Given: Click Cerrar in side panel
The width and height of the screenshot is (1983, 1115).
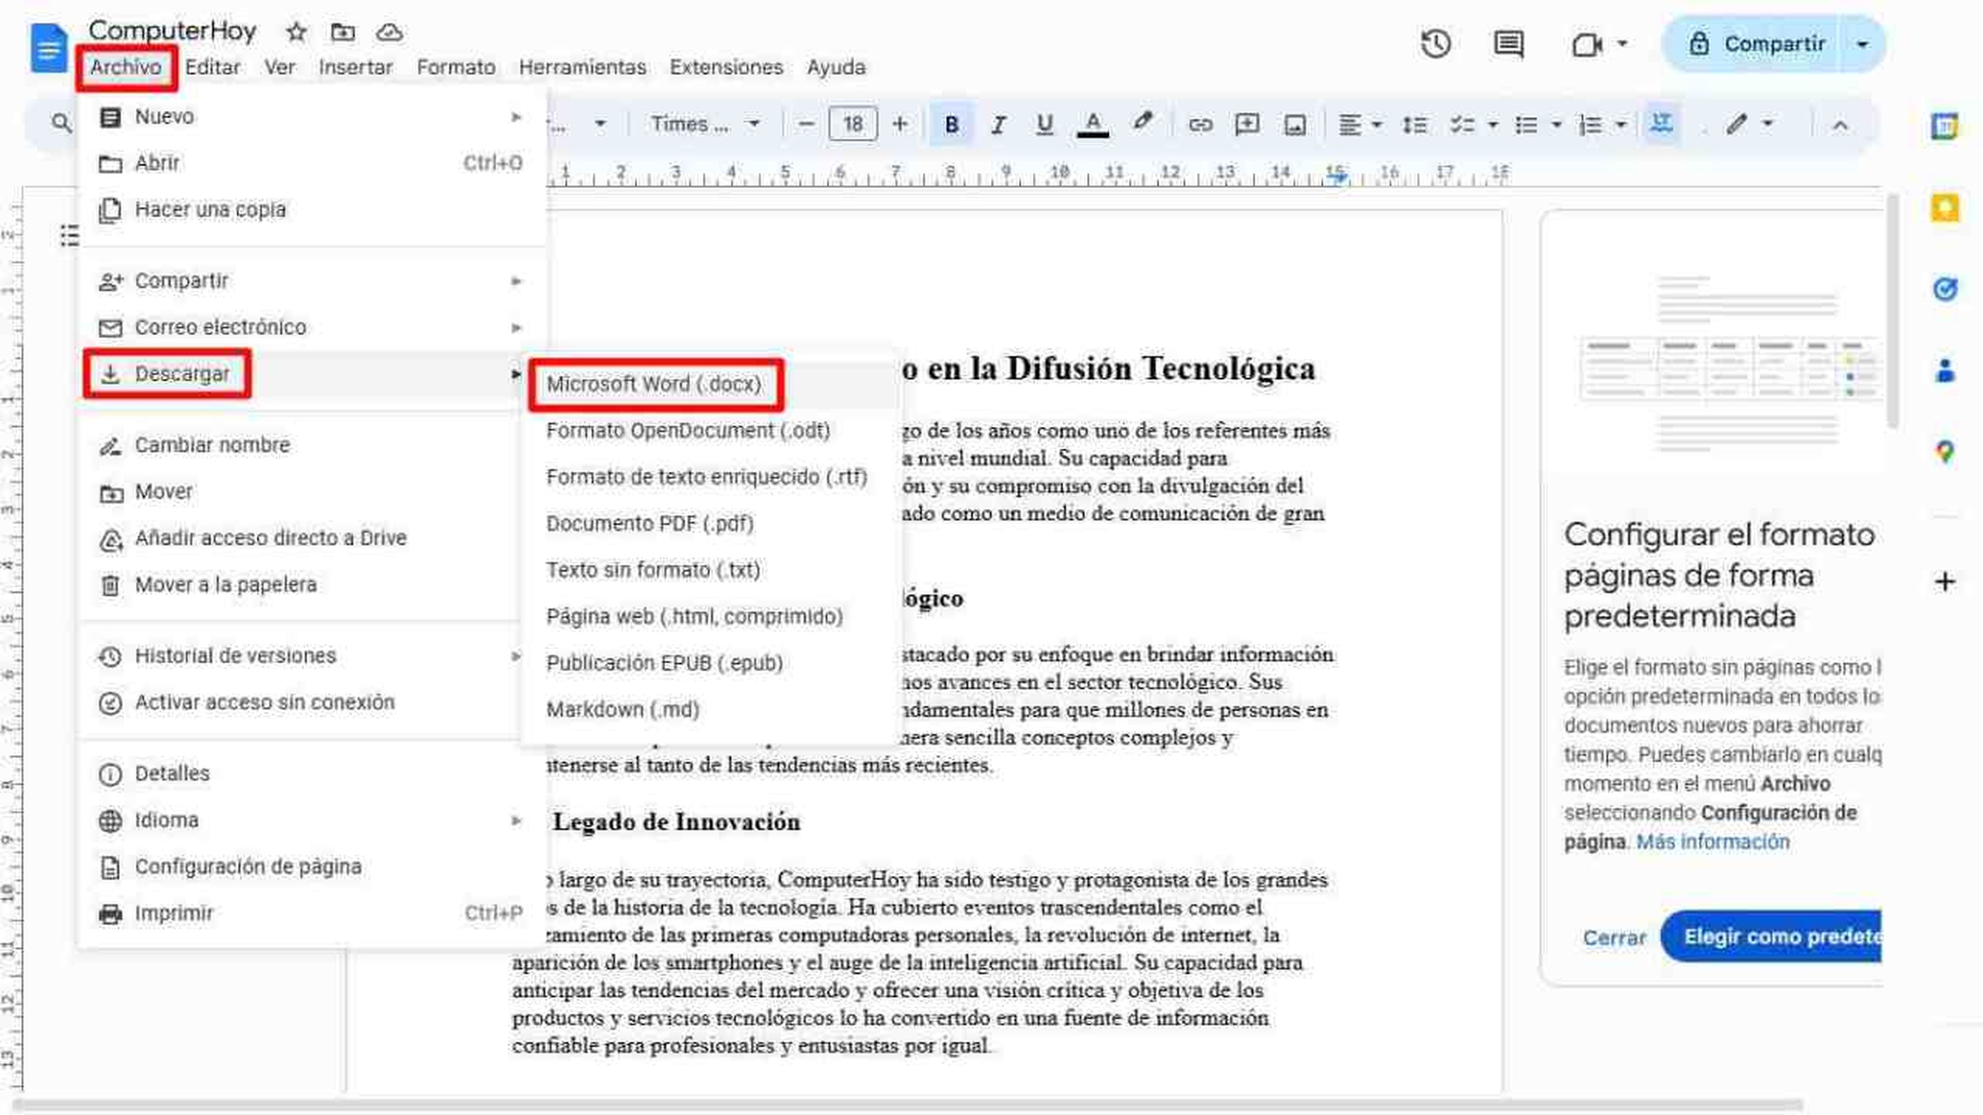Looking at the screenshot, I should pyautogui.click(x=1614, y=937).
